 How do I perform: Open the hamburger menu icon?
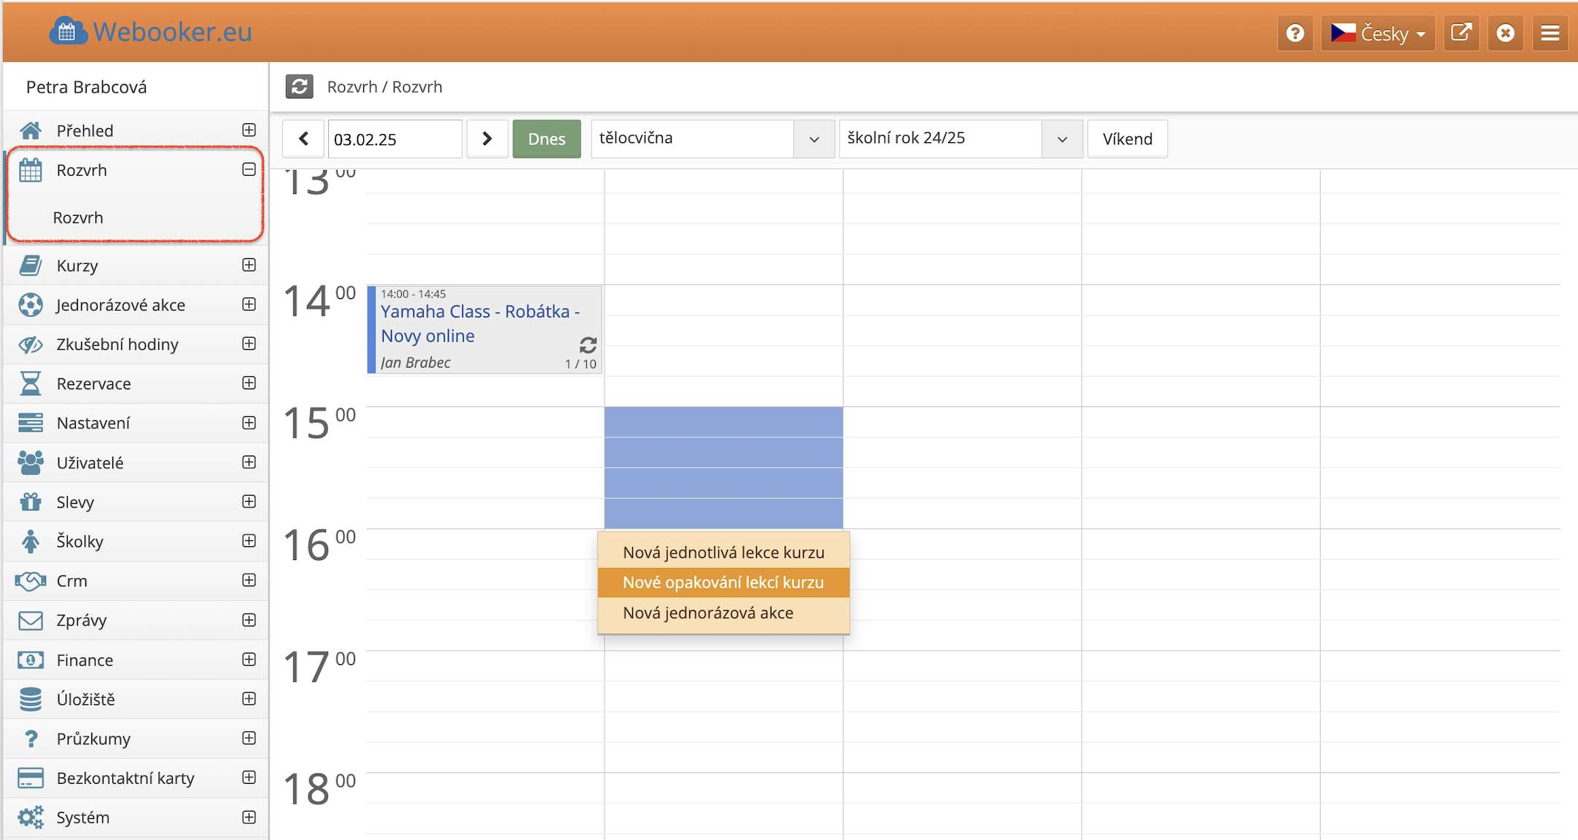click(x=1550, y=34)
